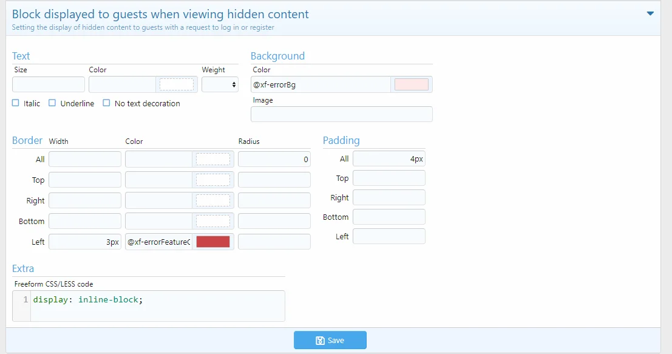
Task: Enable the Italic checkbox
Action: (15, 103)
